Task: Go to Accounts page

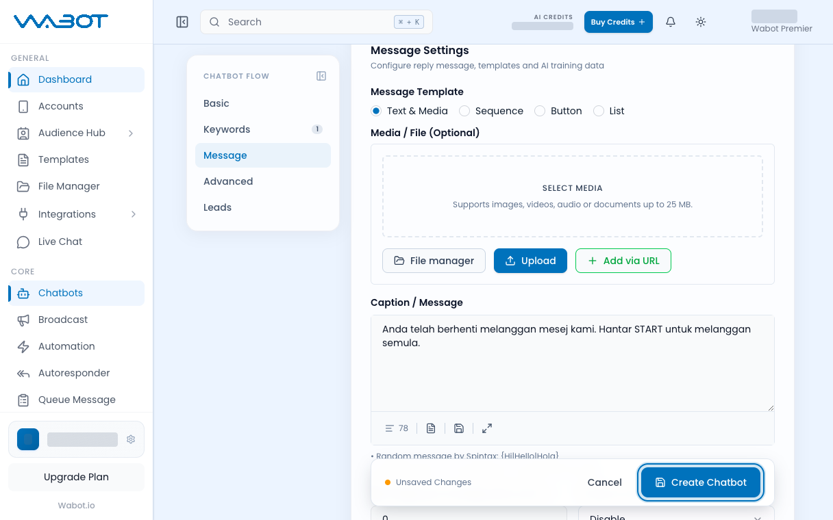Action: pyautogui.click(x=76, y=106)
